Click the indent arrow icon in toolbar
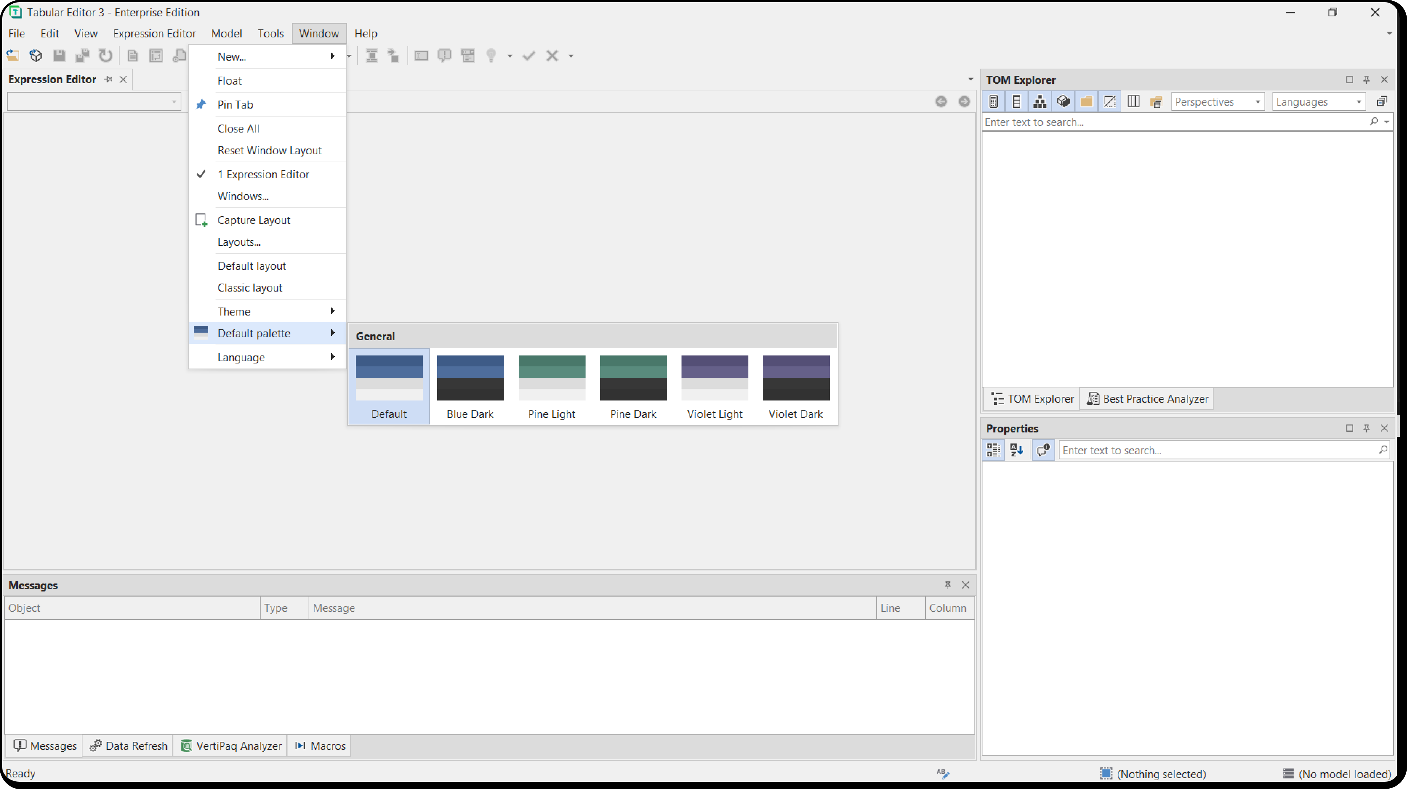Viewport: 1407px width, 789px height. (x=393, y=55)
